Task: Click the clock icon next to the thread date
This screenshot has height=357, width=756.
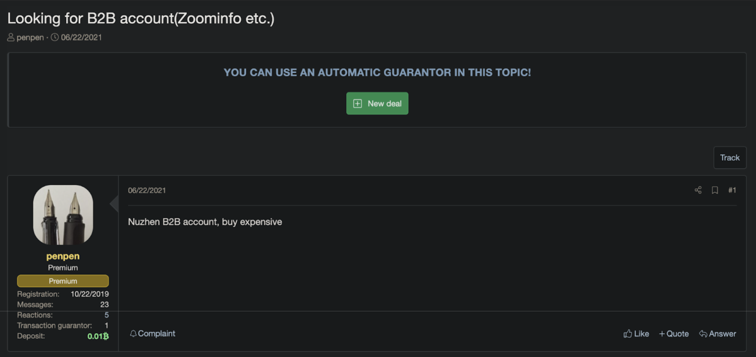Action: point(55,37)
